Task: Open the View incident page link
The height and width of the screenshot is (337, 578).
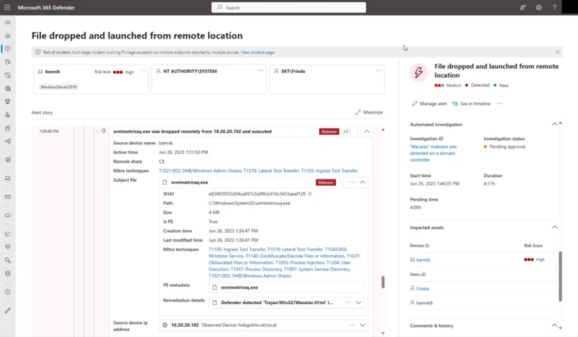Action: [x=257, y=52]
